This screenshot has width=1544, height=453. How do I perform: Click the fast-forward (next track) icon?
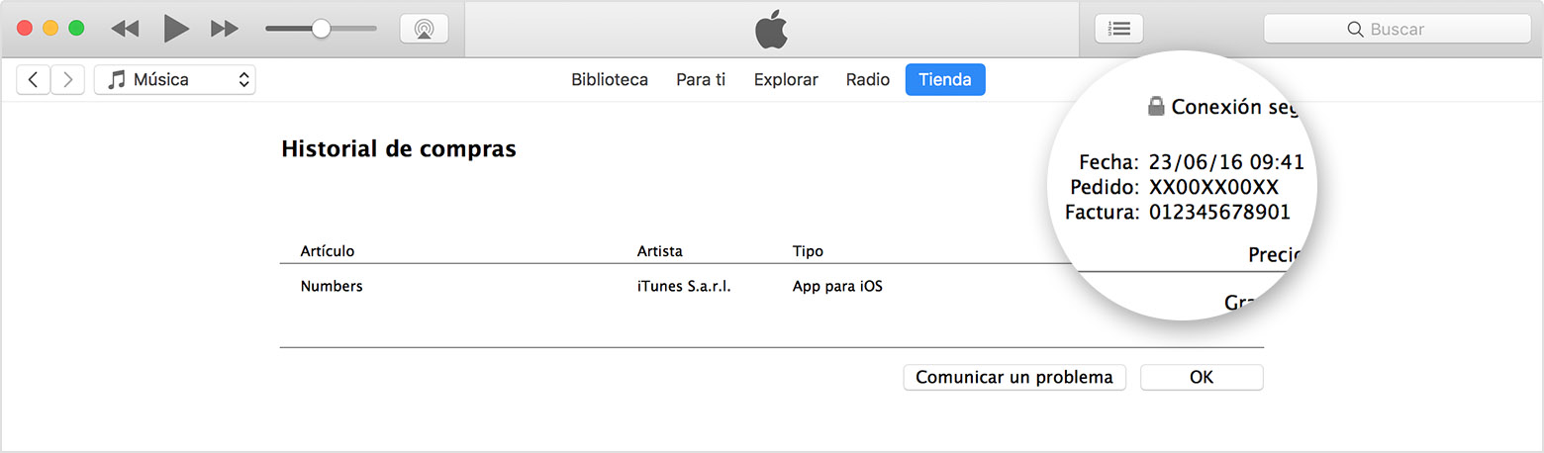226,29
